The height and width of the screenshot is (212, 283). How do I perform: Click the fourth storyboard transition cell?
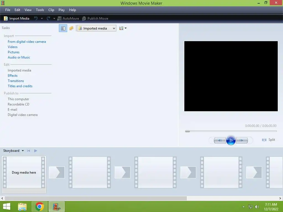(x=254, y=172)
